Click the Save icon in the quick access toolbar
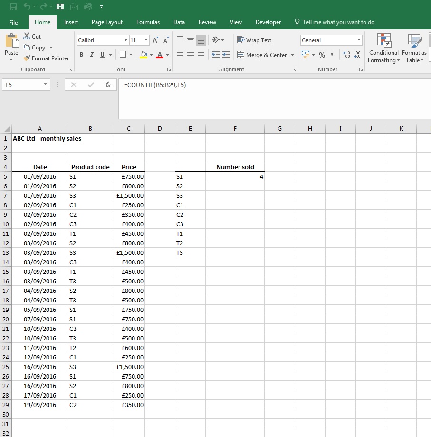 pyautogui.click(x=13, y=6)
